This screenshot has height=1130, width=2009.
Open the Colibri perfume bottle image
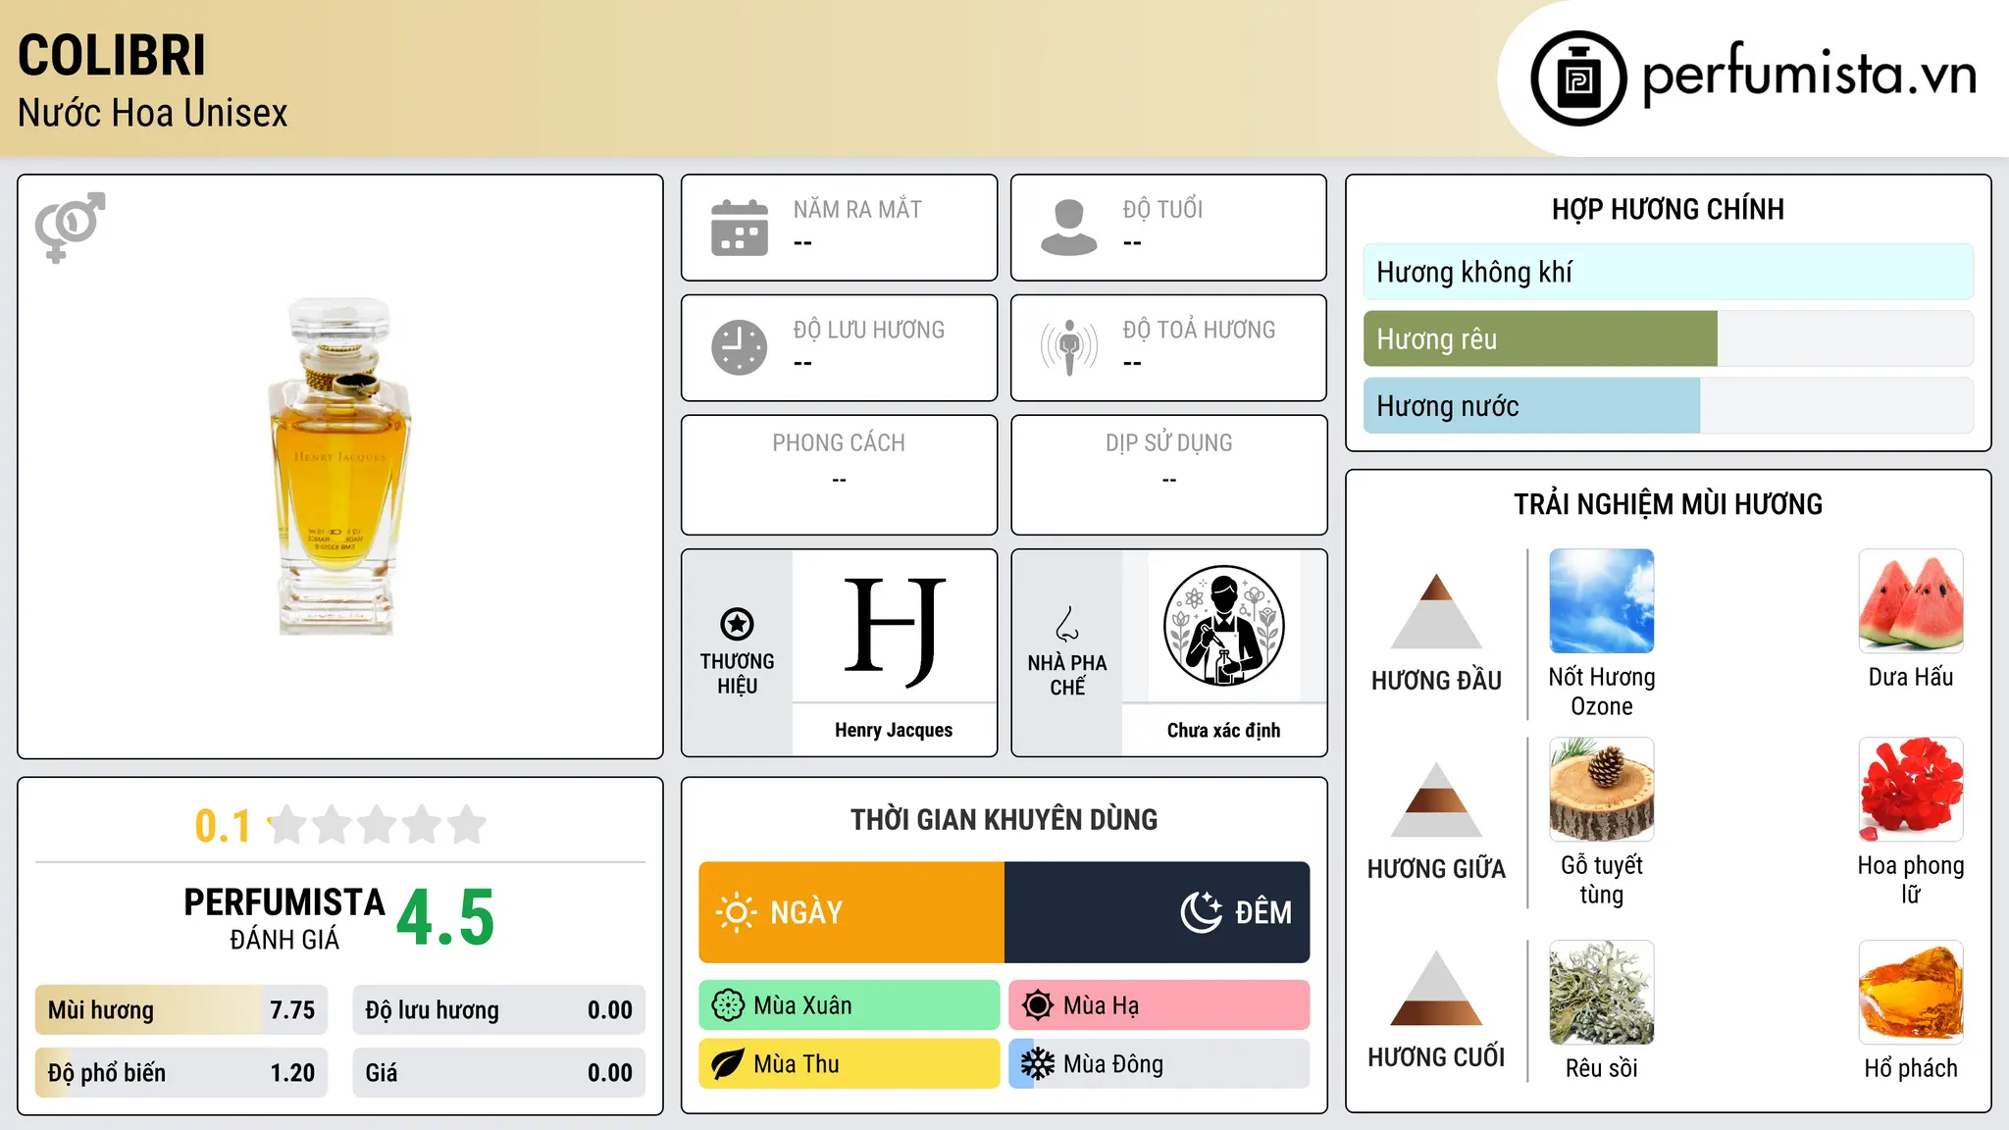(339, 467)
